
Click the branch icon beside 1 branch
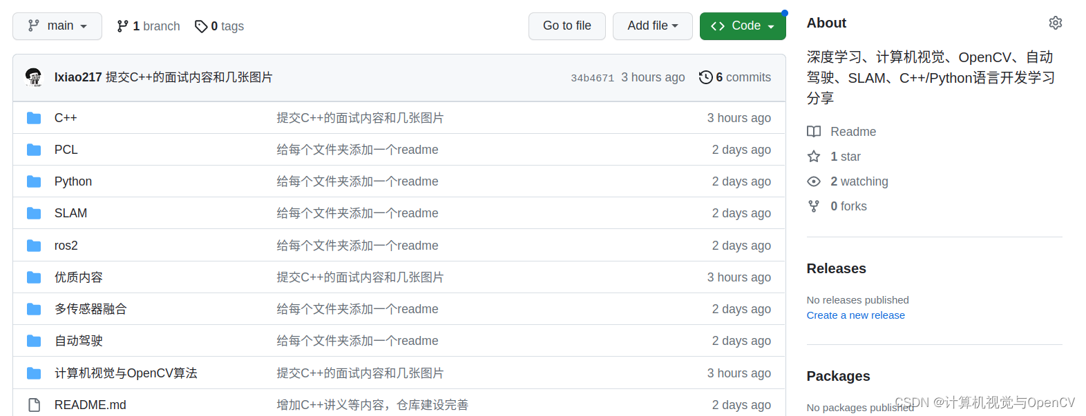point(123,26)
